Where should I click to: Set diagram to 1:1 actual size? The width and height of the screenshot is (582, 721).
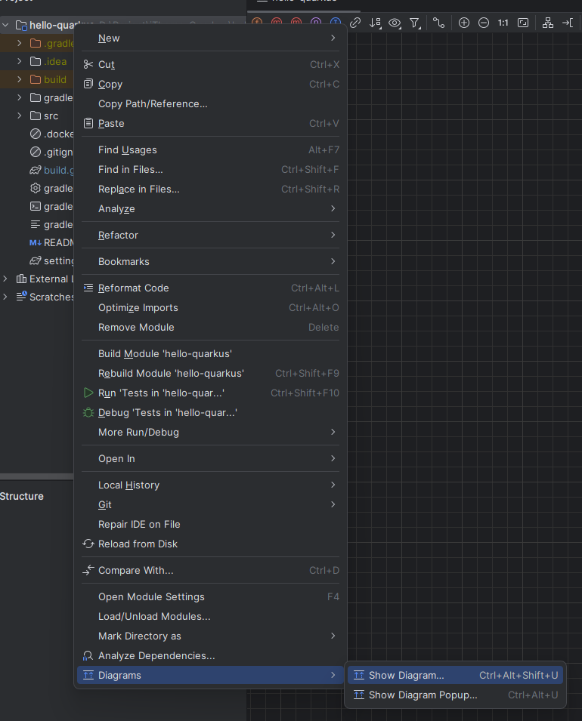[x=503, y=23]
